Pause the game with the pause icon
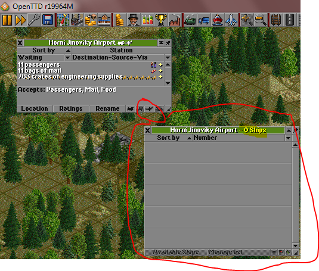The width and height of the screenshot is (319, 271). click(7, 20)
